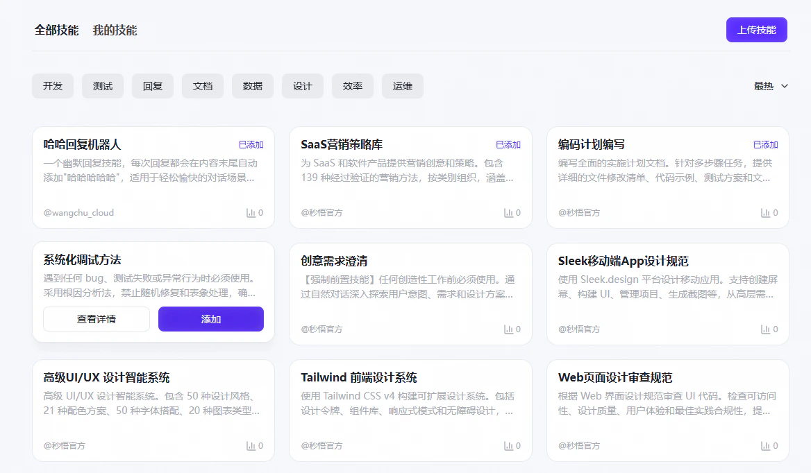Choose the 效率 category filter
The width and height of the screenshot is (811, 473).
pyautogui.click(x=353, y=86)
